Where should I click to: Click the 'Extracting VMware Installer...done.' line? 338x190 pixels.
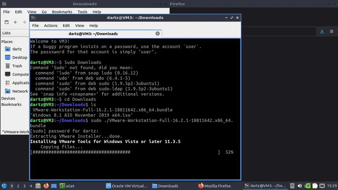tap(76, 136)
